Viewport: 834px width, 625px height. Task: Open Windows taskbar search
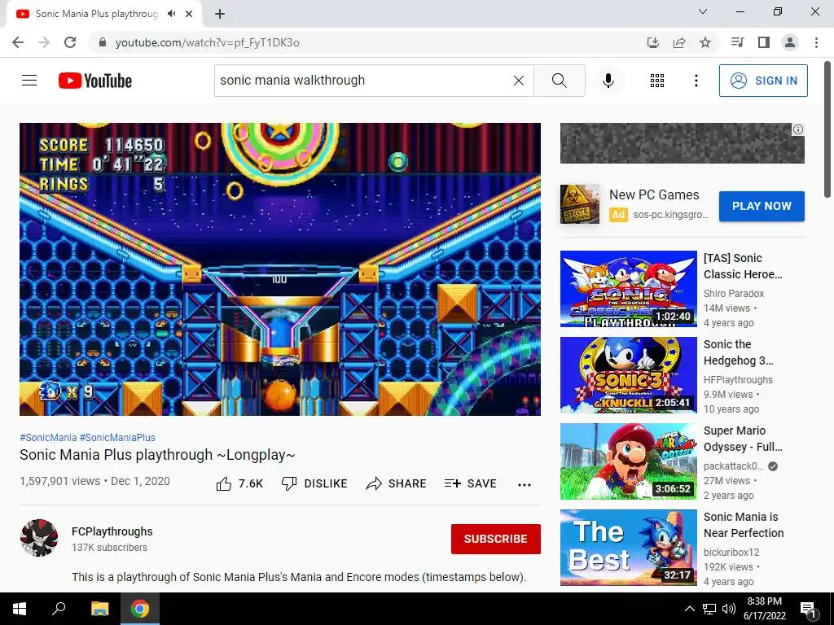coord(59,609)
